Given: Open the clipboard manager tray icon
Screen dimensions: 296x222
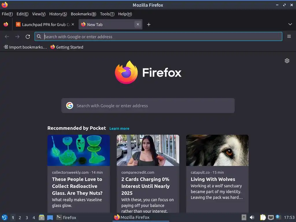Looking at the screenshot, I should click(x=263, y=217).
